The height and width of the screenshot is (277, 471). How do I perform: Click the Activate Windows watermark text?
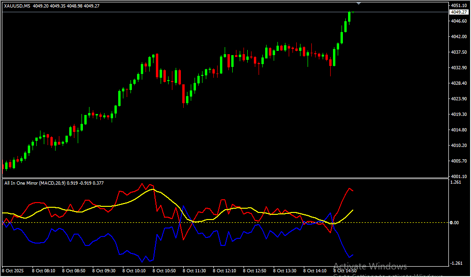pos(370,267)
